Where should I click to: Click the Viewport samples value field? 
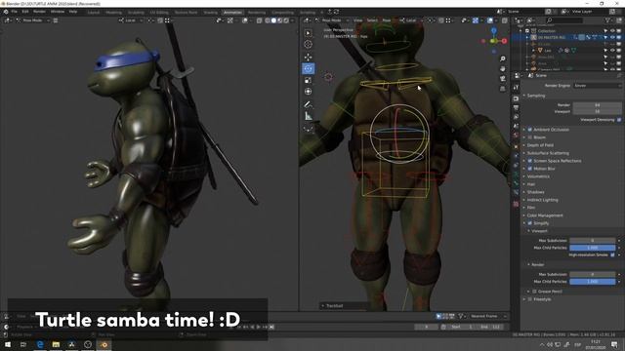pos(597,111)
